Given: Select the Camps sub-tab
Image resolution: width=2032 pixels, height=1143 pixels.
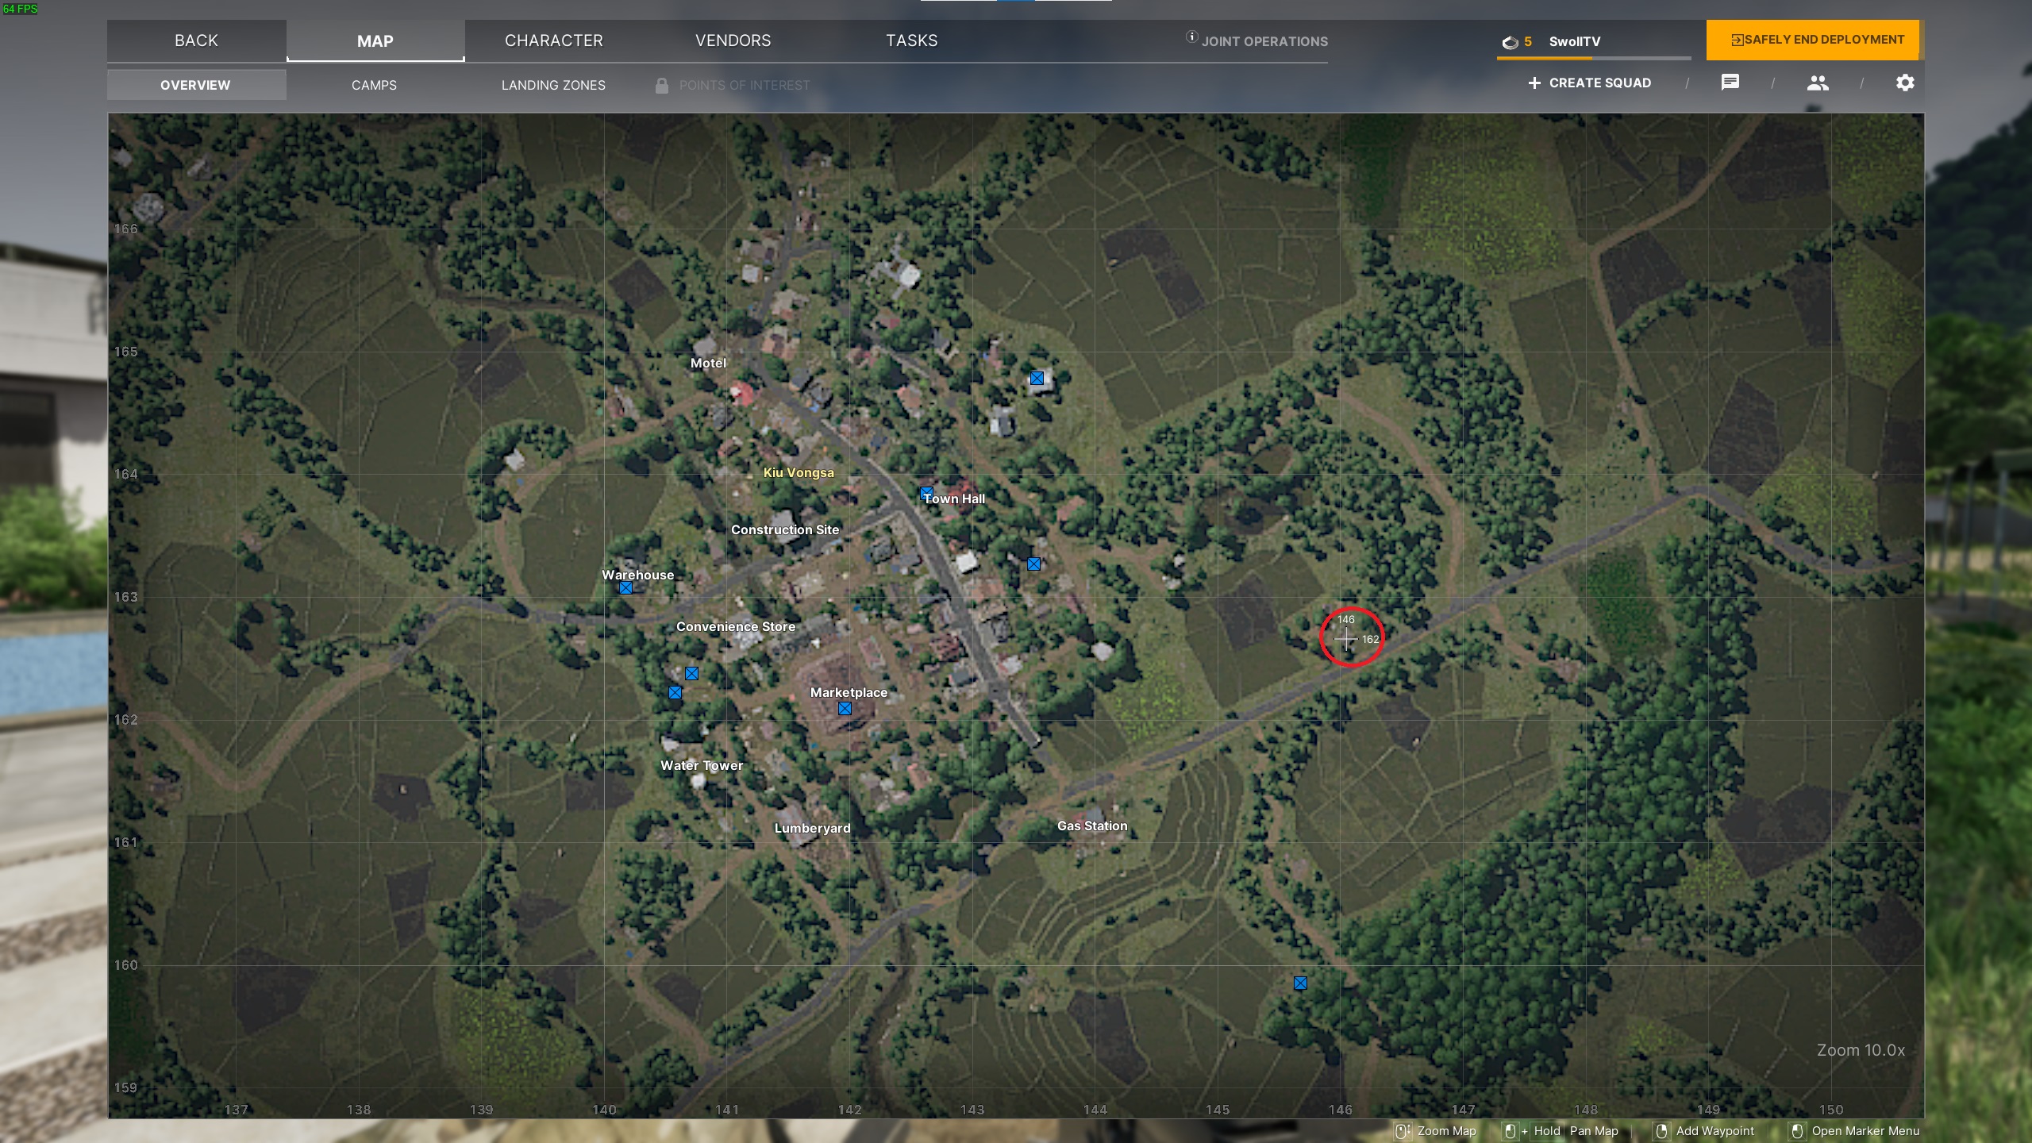Looking at the screenshot, I should pos(374,85).
